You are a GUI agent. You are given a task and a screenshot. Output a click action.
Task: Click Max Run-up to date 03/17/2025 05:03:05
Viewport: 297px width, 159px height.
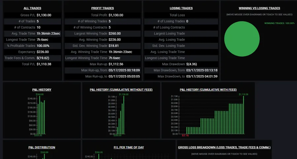[124, 76]
